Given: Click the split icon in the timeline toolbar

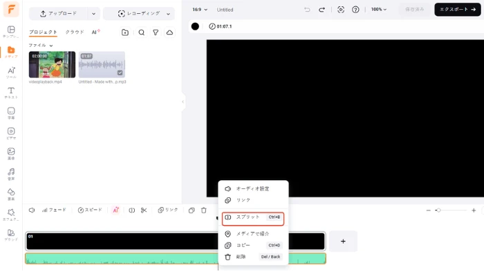Looking at the screenshot, I should tap(132, 210).
